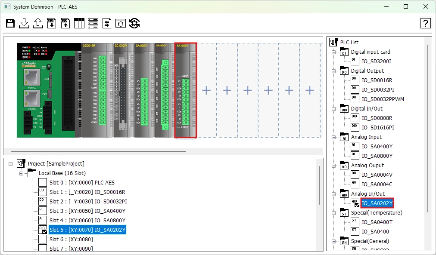This screenshot has height=255, width=436.
Task: Select the SD0032PI module in the rack
Action: click(124, 90)
